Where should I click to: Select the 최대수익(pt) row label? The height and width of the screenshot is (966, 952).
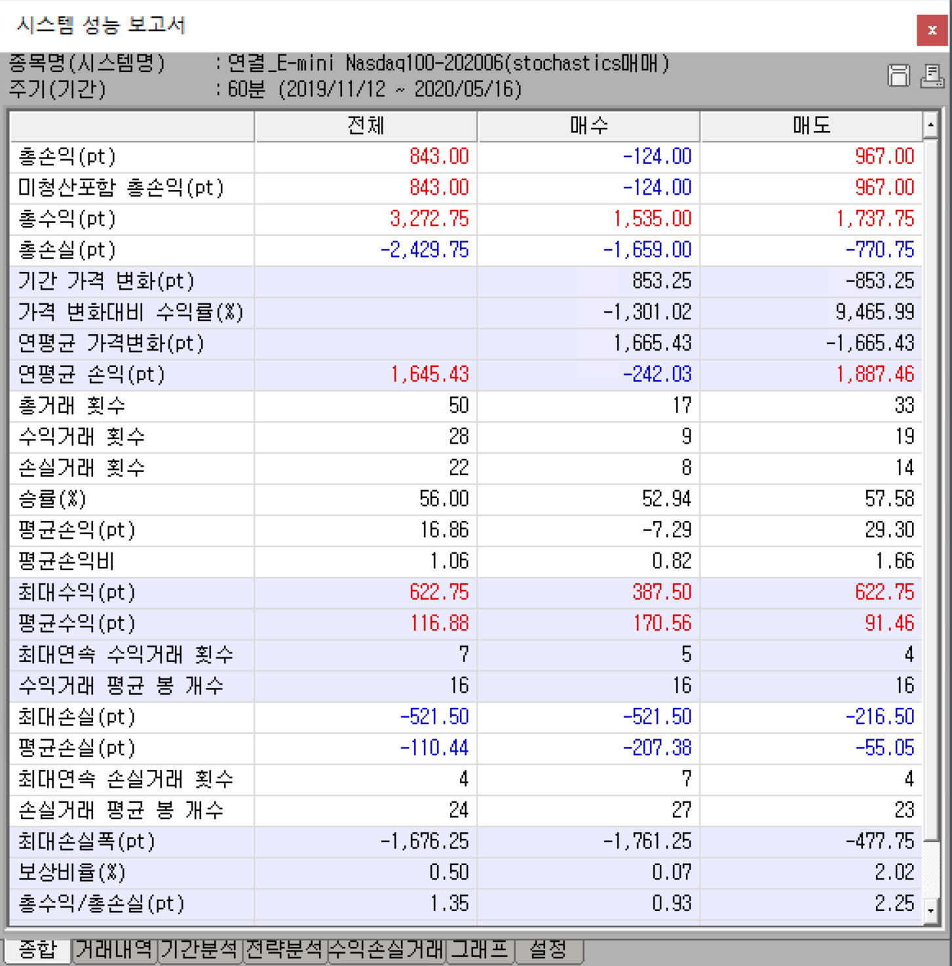coord(77,592)
